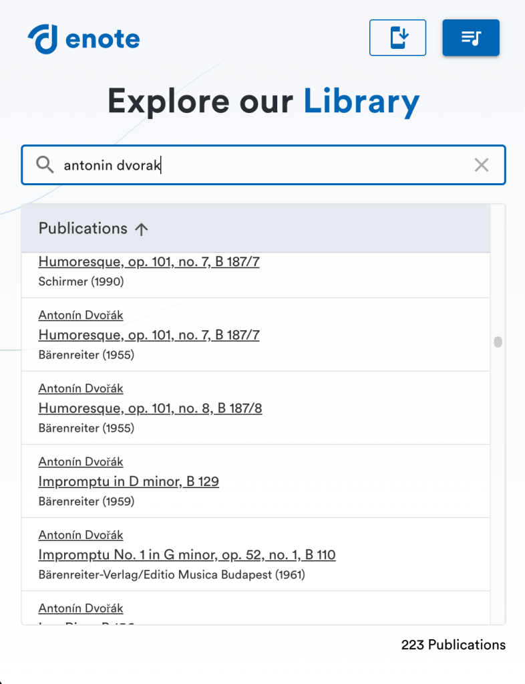
Task: Click the Schirmer (1990) publisher text
Action: pos(81,281)
